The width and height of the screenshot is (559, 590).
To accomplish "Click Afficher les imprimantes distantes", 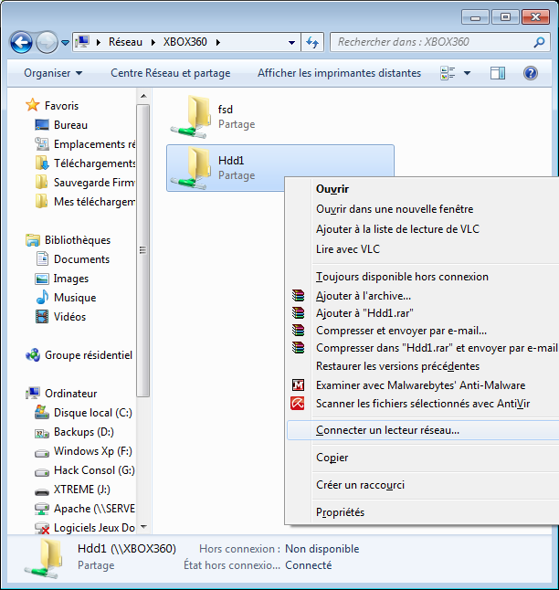I will pyautogui.click(x=339, y=73).
